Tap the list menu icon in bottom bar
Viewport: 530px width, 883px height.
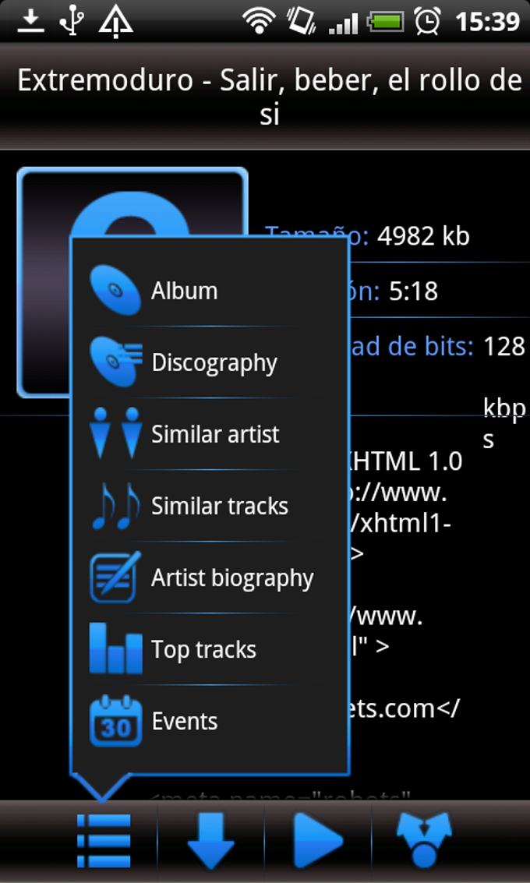pos(104,841)
